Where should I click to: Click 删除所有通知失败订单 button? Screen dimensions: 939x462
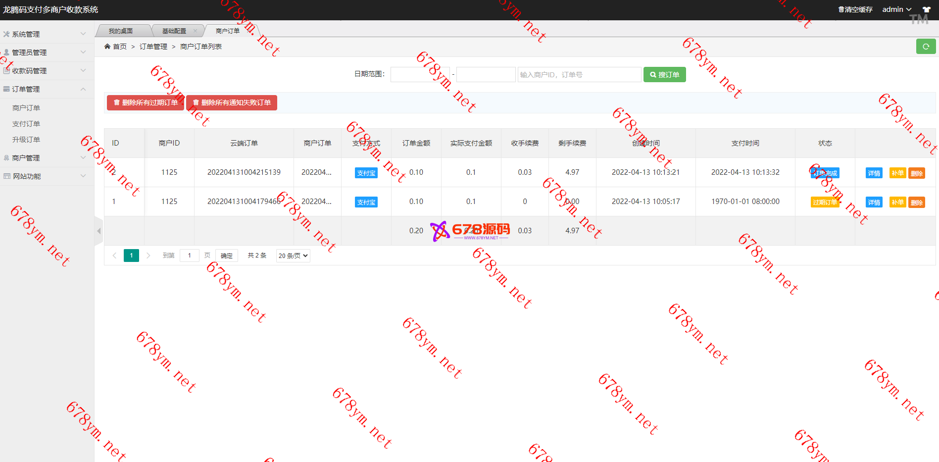pos(232,103)
